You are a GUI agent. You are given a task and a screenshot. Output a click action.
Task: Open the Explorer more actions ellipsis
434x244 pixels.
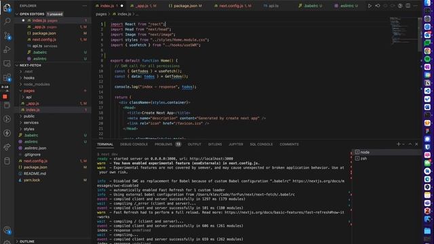(x=85, y=5)
